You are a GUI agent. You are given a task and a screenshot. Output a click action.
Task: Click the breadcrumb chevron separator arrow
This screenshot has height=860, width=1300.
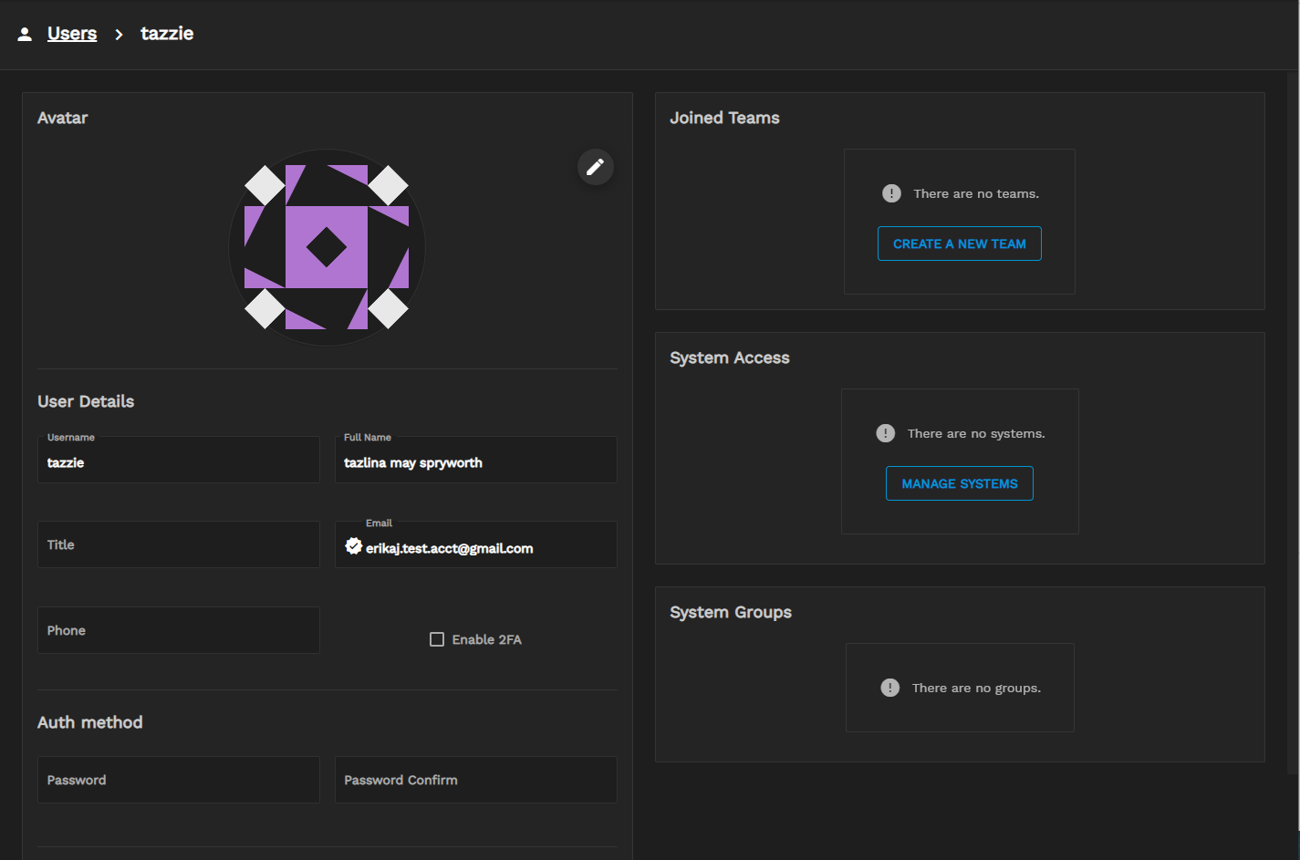pyautogui.click(x=119, y=35)
